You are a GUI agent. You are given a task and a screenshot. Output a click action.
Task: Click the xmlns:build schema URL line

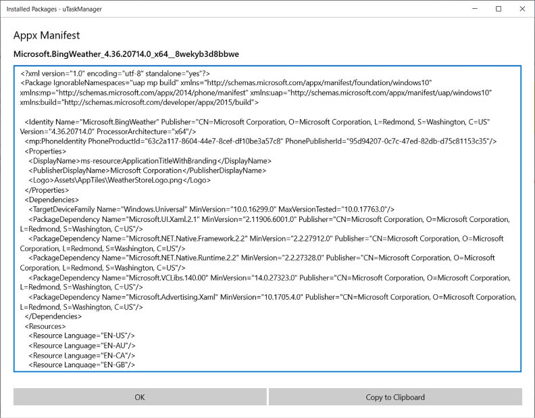click(x=139, y=102)
